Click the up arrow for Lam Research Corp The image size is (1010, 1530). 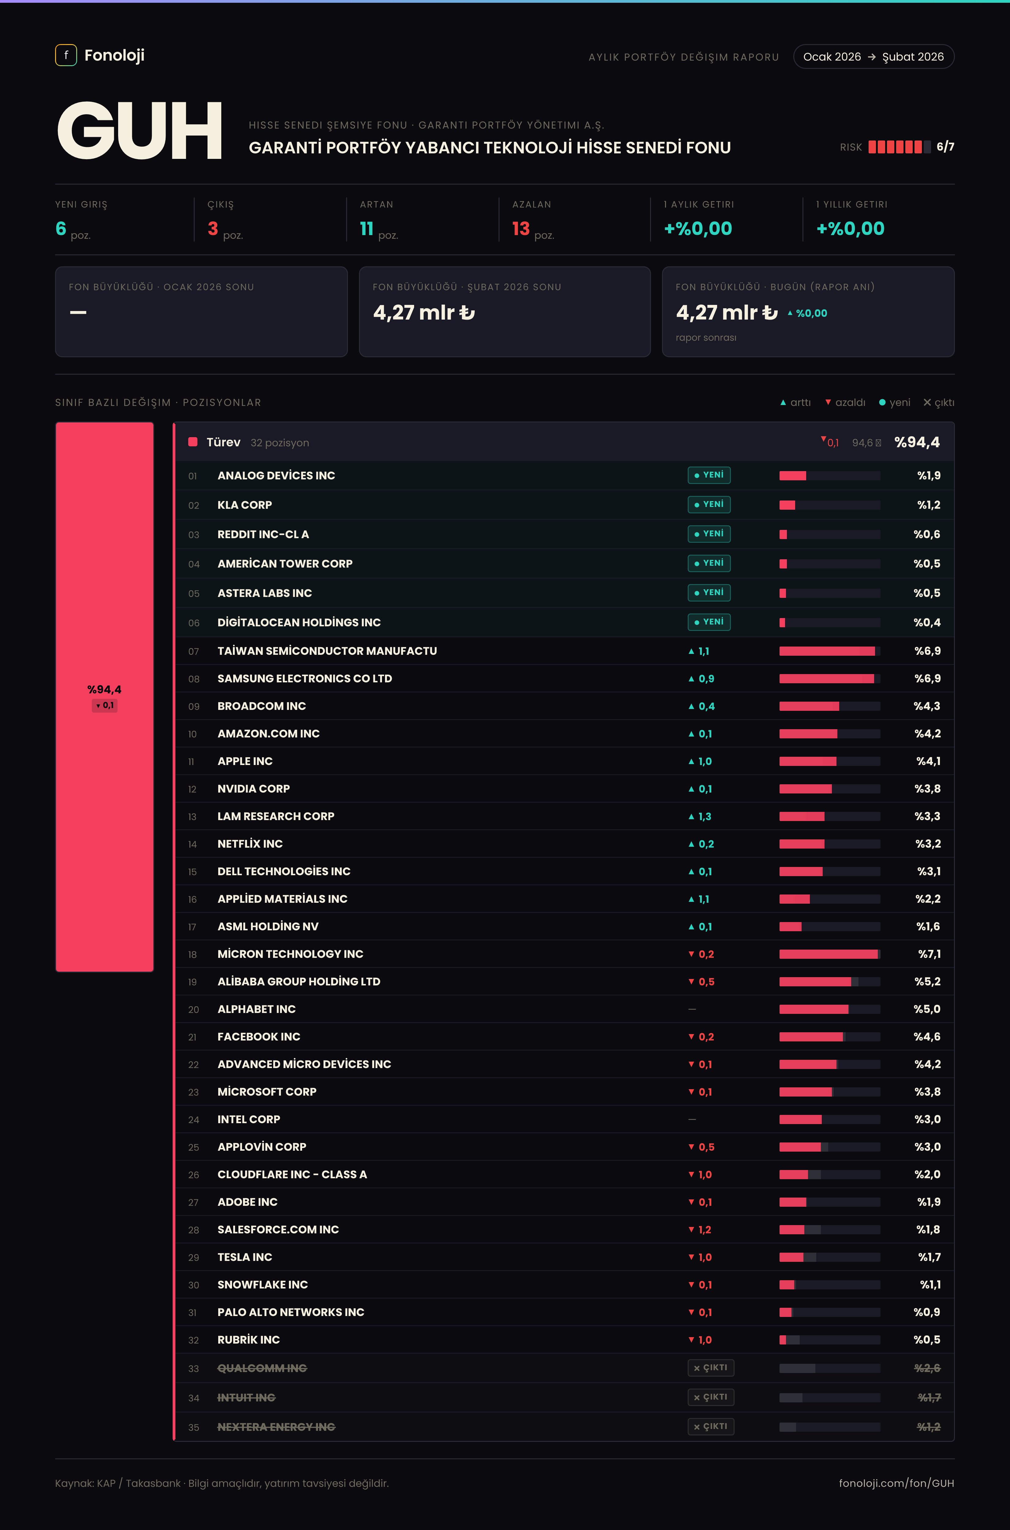[691, 817]
